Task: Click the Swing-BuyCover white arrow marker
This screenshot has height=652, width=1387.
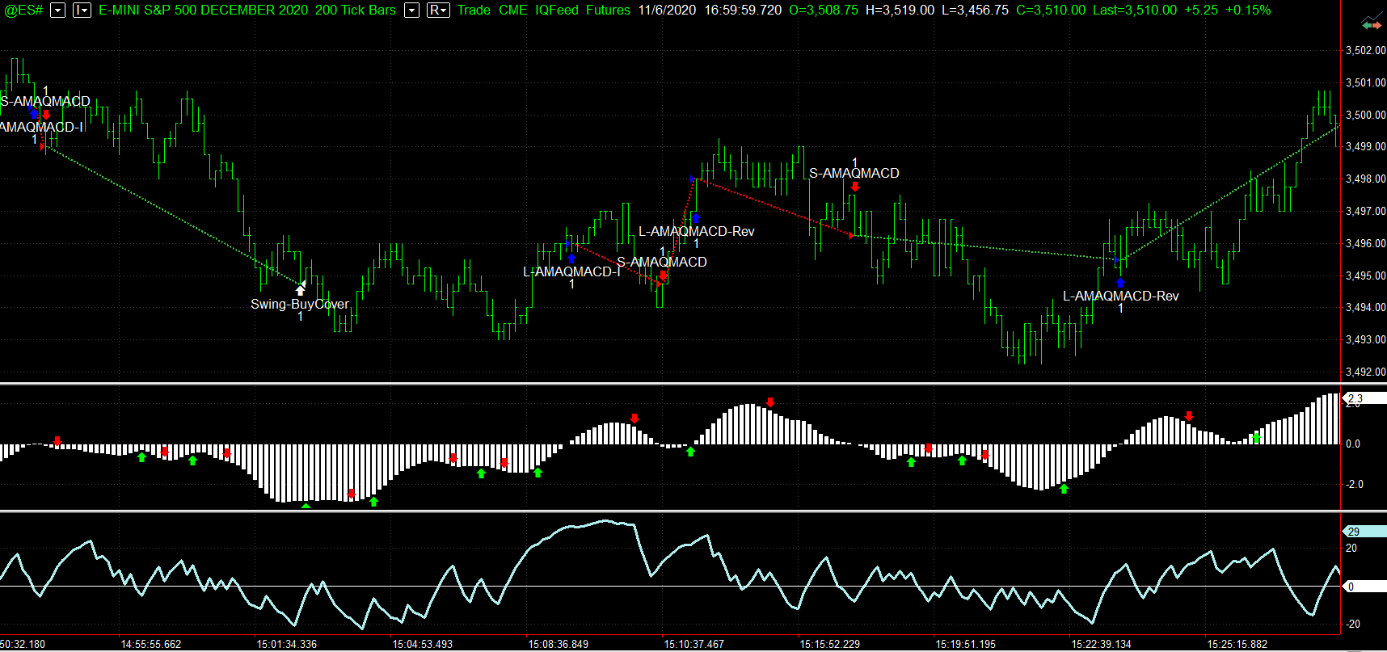Action: point(301,290)
